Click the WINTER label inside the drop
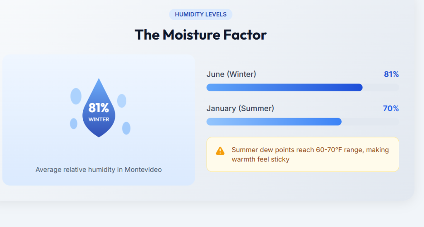 [99, 120]
